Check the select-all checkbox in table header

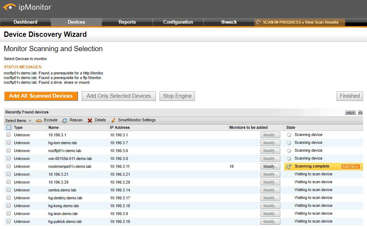[8, 127]
